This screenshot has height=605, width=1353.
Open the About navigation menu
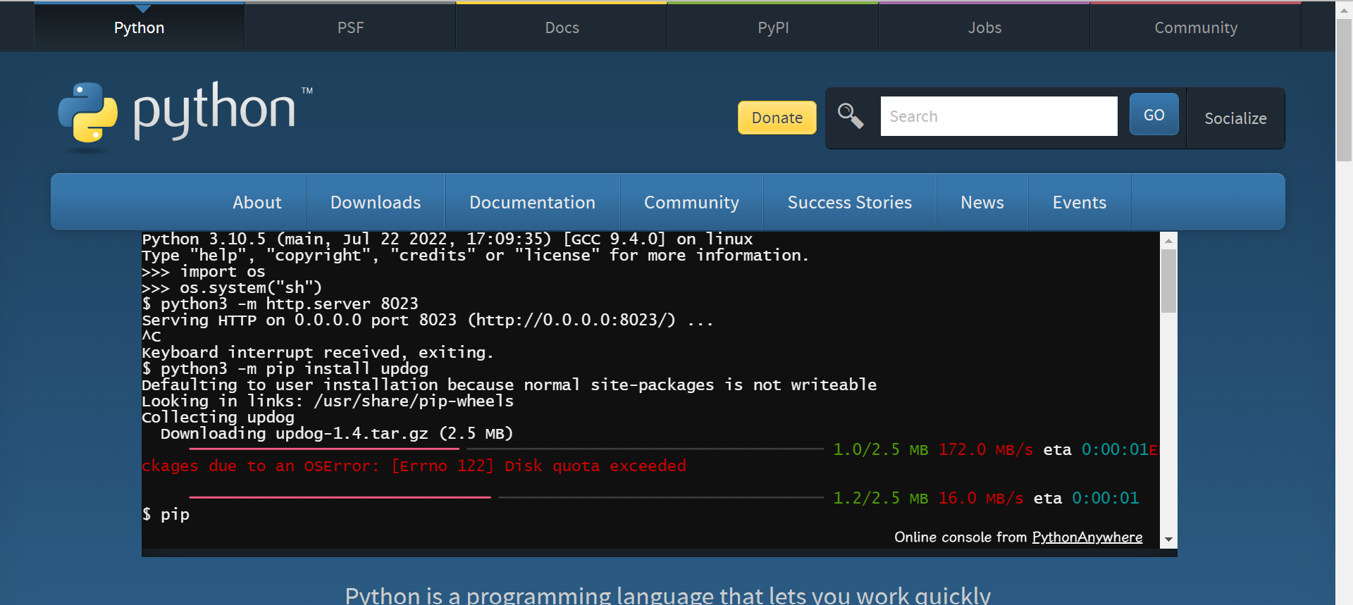(x=257, y=202)
